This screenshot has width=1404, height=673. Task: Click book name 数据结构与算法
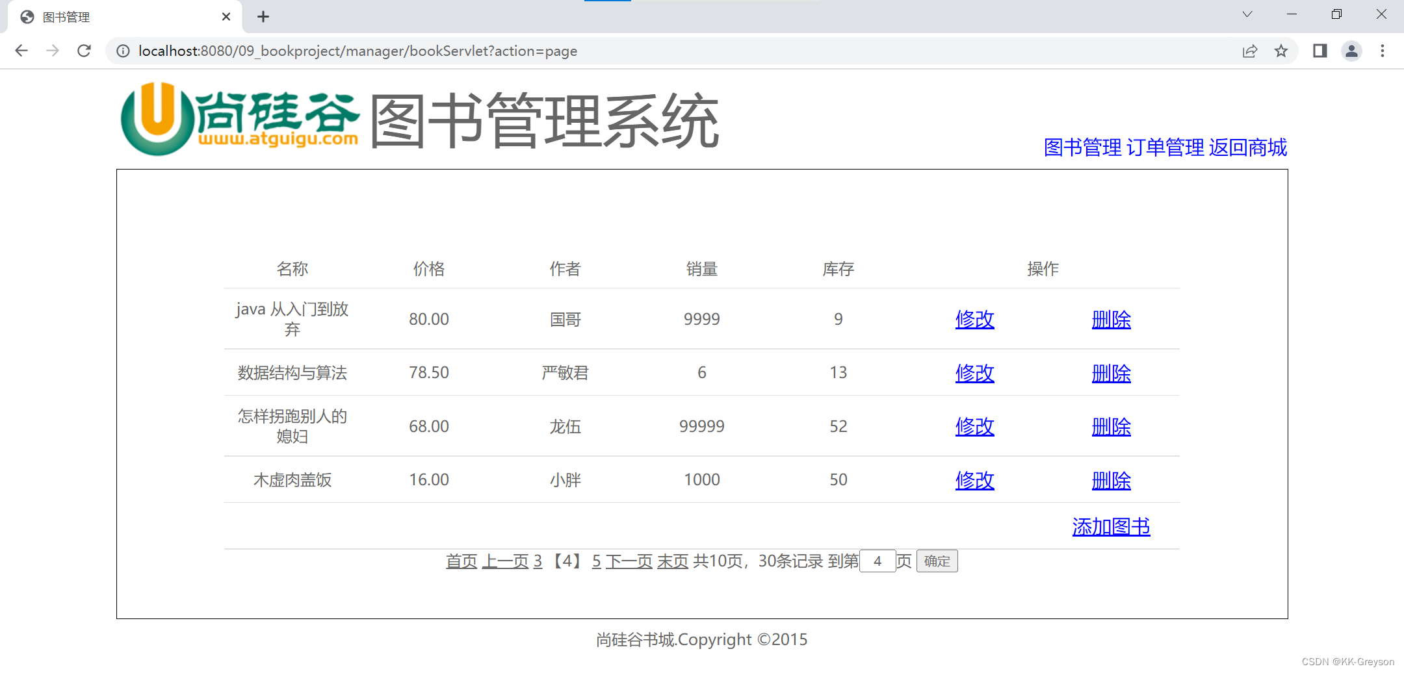point(292,372)
